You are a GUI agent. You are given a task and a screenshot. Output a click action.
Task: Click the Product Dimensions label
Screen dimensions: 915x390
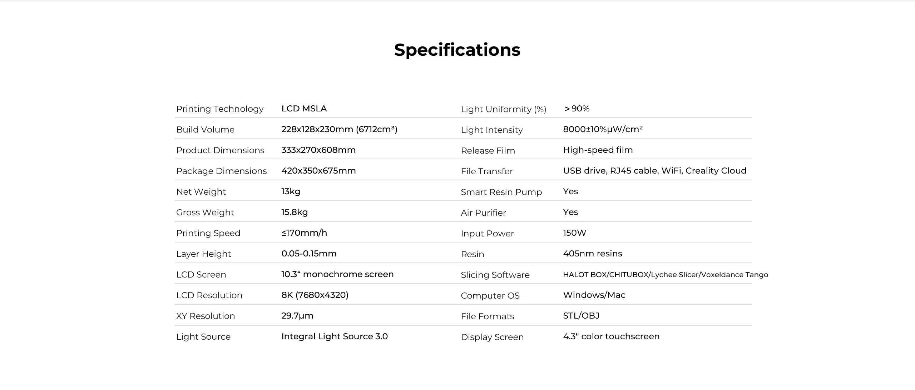(220, 150)
